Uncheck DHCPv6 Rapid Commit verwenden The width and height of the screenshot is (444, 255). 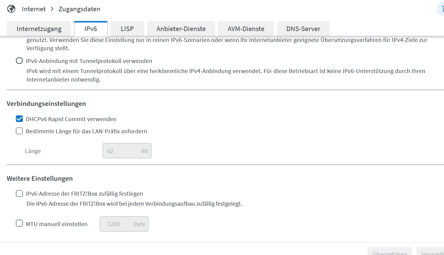click(x=19, y=119)
